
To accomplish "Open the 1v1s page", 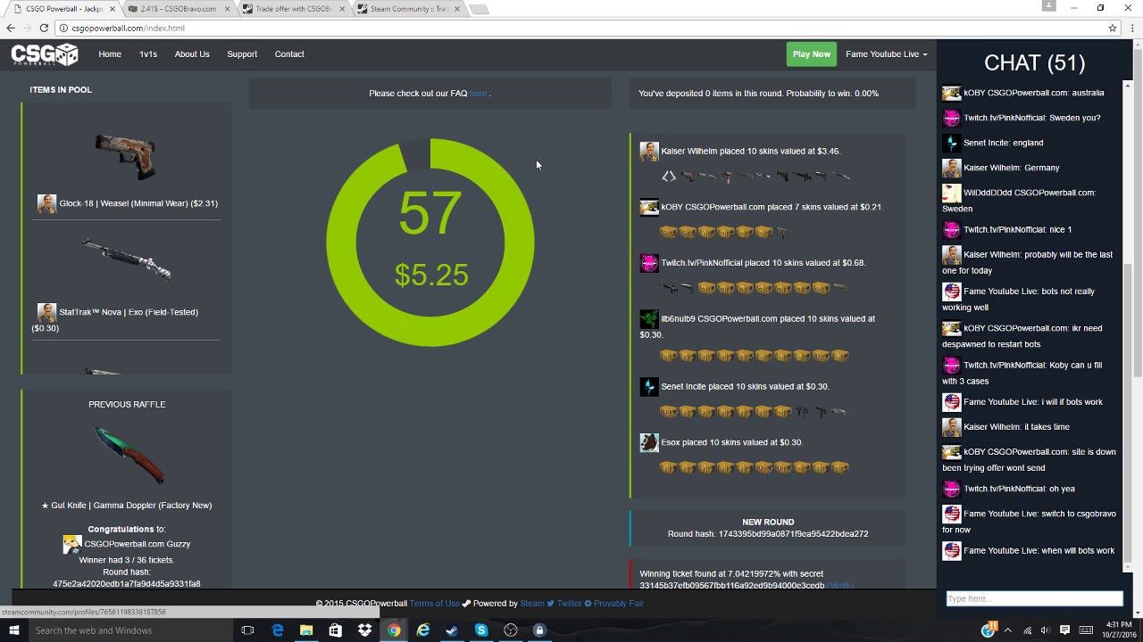I will coord(148,54).
